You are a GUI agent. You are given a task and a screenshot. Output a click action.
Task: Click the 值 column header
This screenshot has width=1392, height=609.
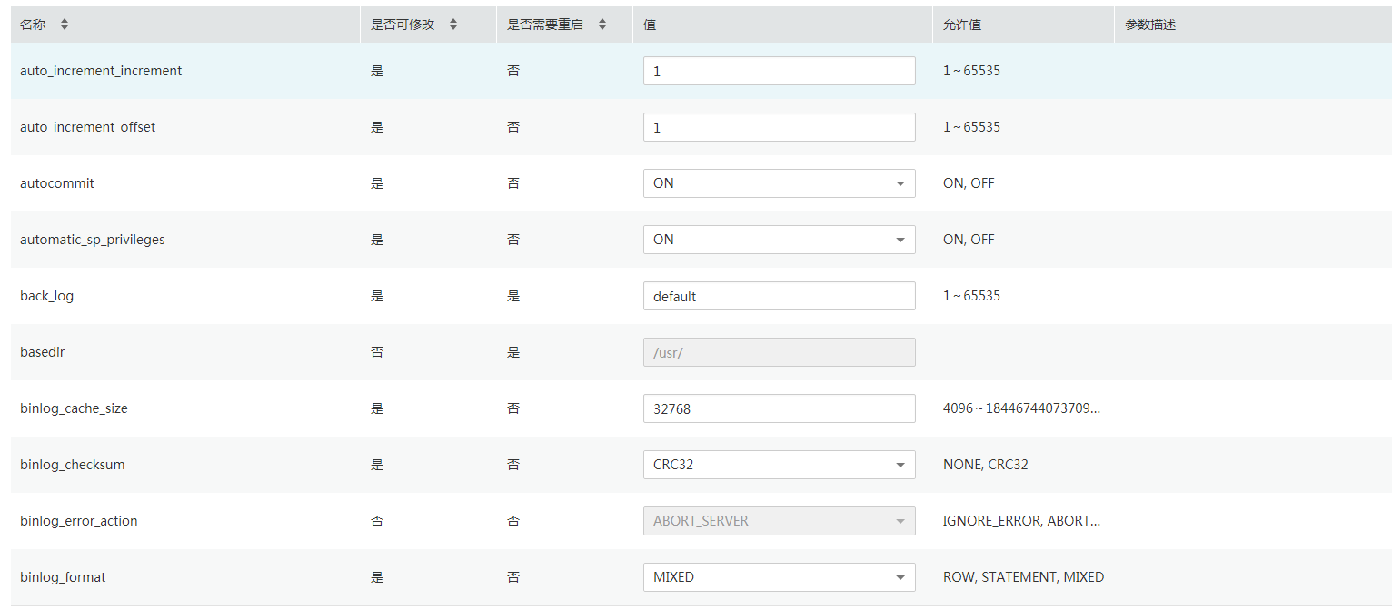[x=651, y=25]
